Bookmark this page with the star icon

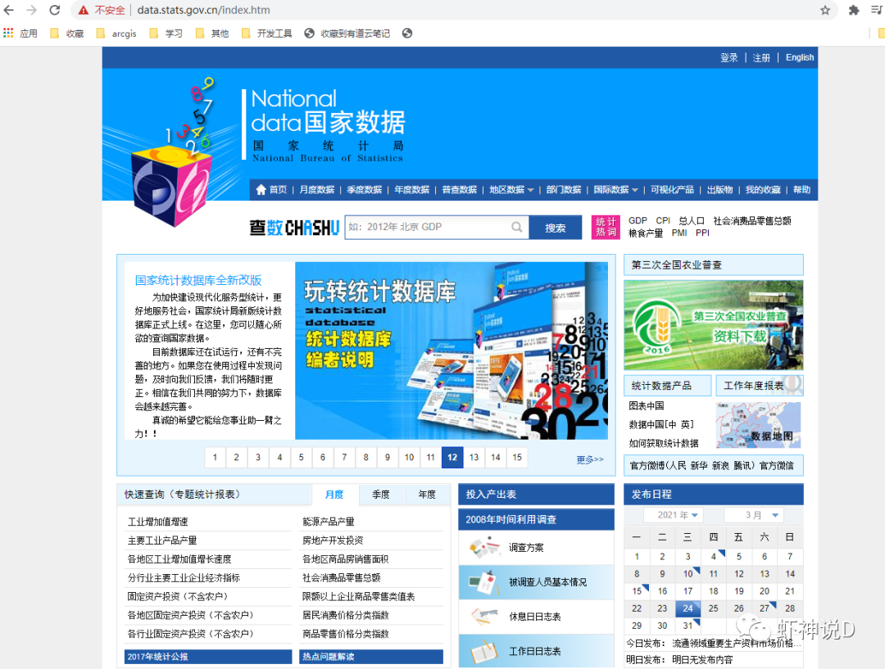tap(825, 10)
